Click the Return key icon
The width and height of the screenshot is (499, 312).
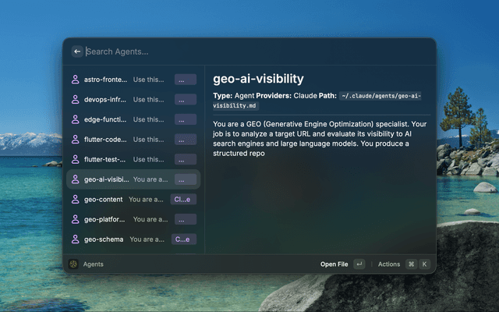(x=359, y=264)
